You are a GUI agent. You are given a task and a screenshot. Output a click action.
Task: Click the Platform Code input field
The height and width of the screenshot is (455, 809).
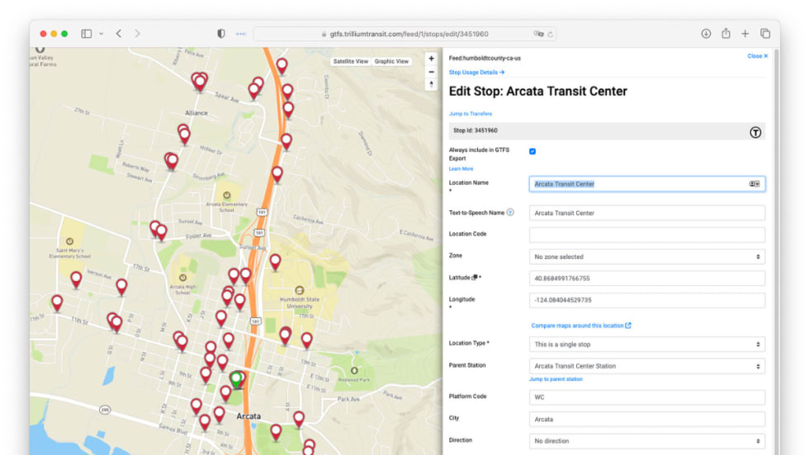point(646,397)
